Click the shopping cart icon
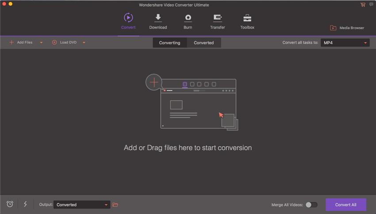This screenshot has height=214, width=376. pyautogui.click(x=363, y=4)
